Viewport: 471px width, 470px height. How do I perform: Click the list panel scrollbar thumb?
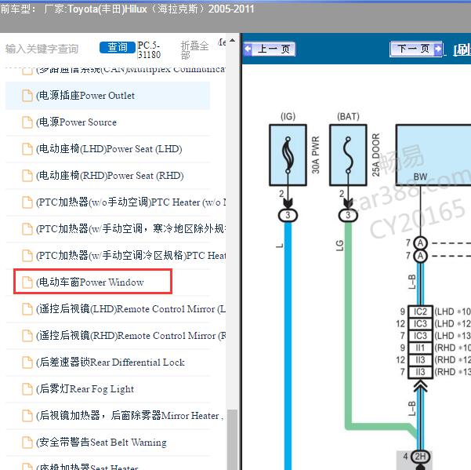(232, 439)
